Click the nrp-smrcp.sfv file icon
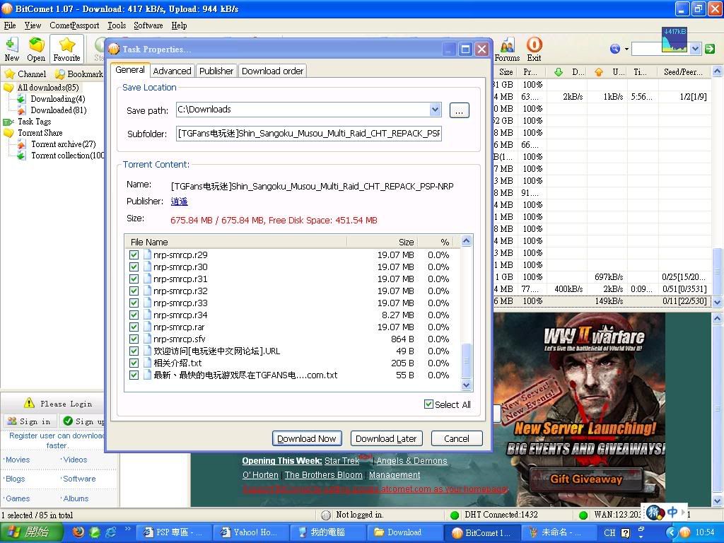 [x=147, y=339]
